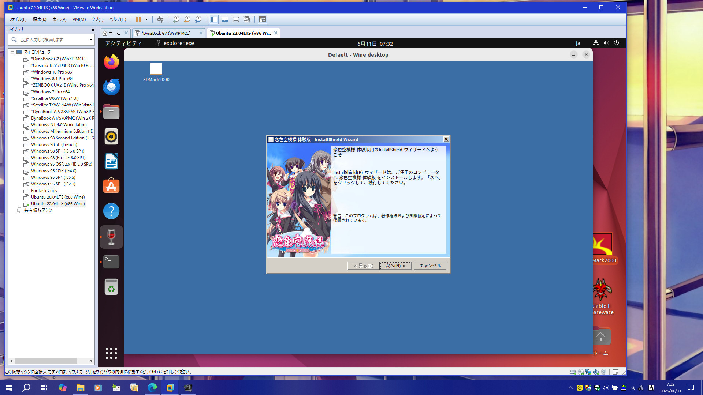This screenshot has width=703, height=395.
Task: Click the Wine glass icon in dock
Action: [x=111, y=237]
